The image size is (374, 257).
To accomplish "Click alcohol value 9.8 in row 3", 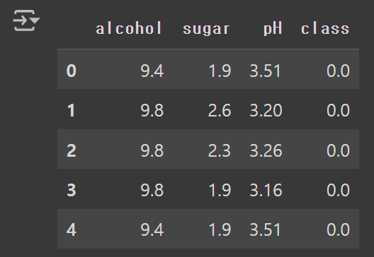I will click(152, 190).
